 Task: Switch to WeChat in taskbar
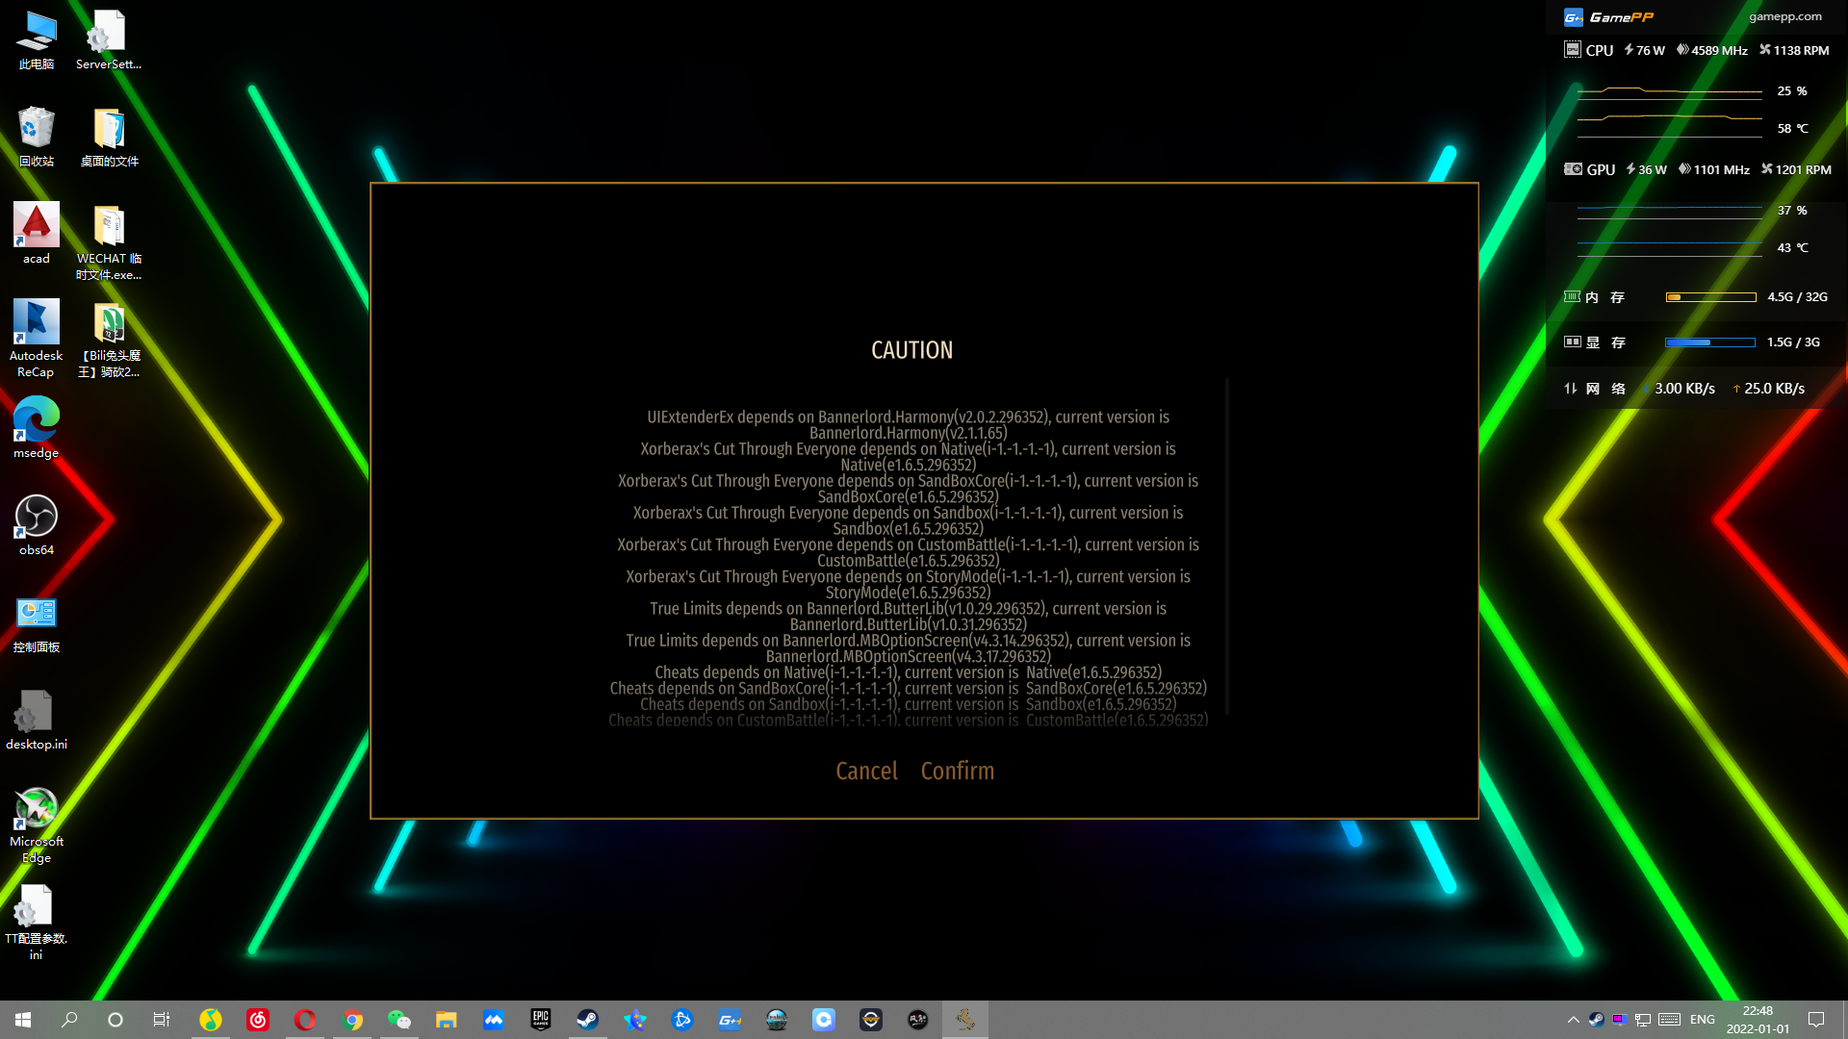(399, 1020)
